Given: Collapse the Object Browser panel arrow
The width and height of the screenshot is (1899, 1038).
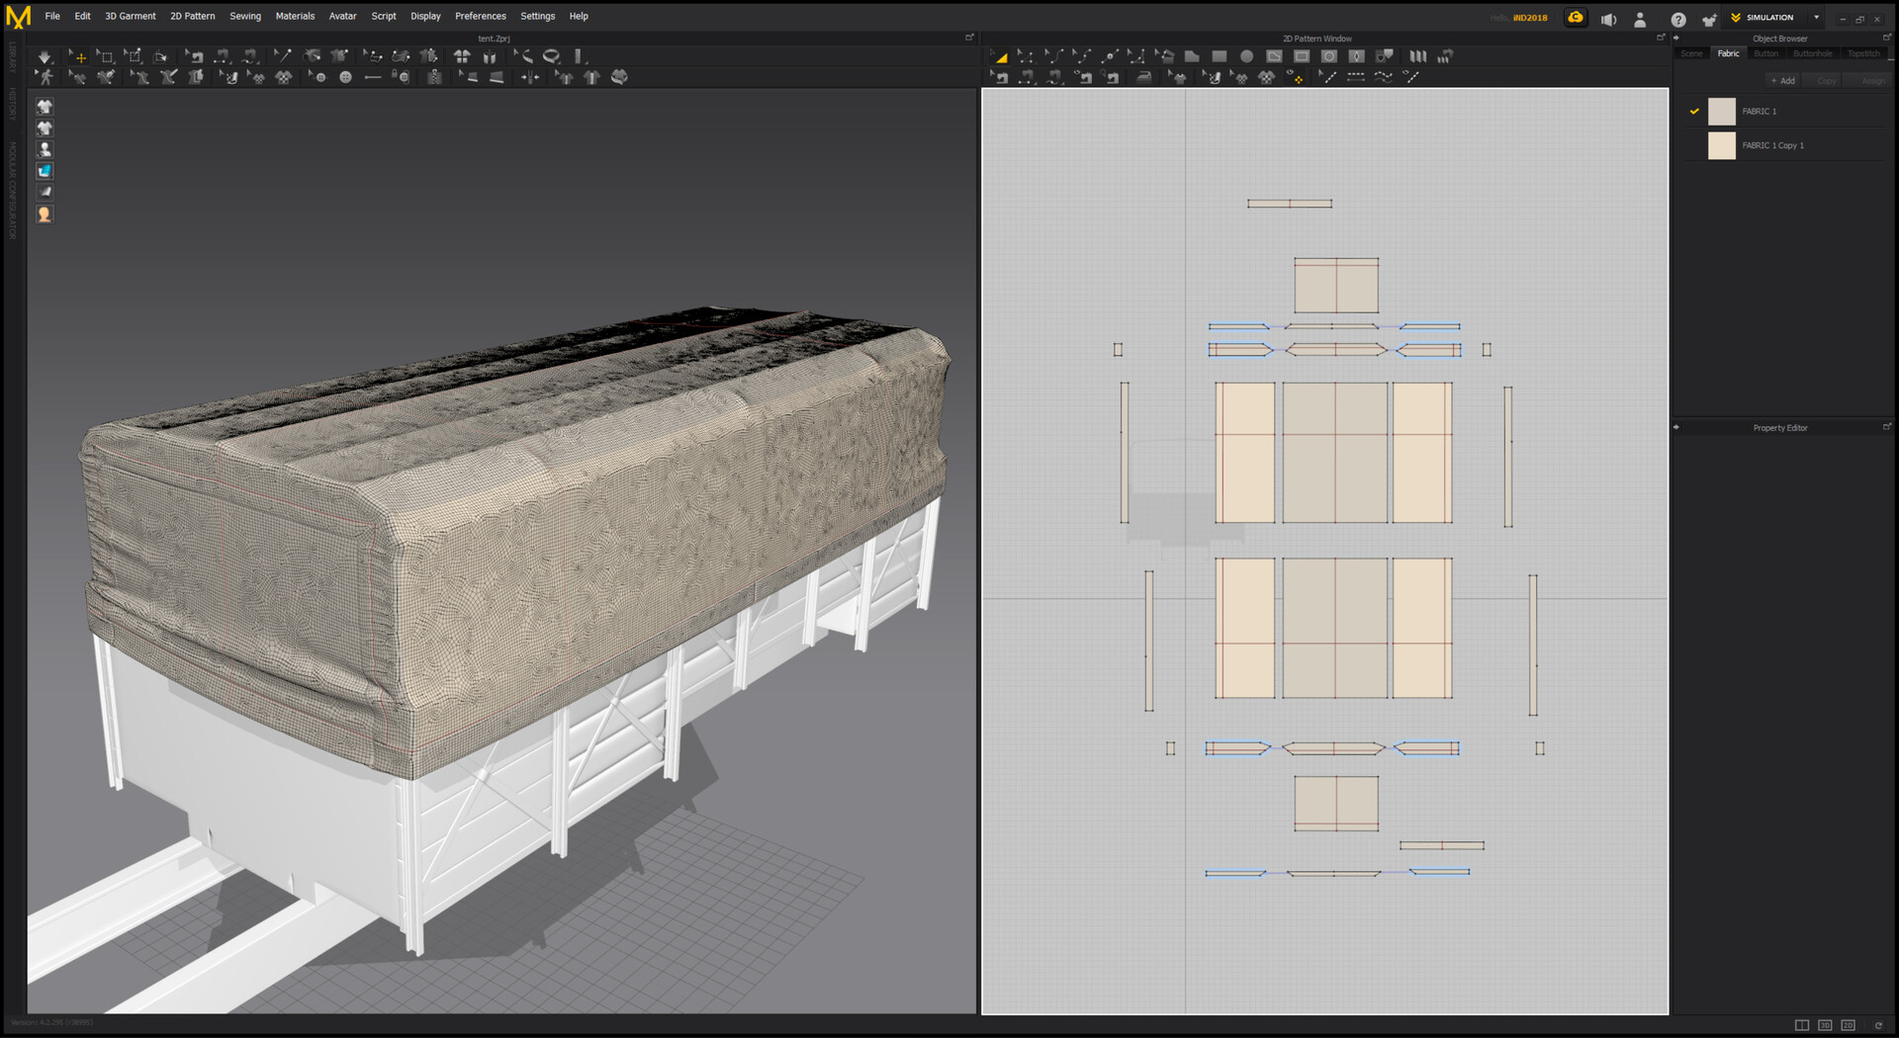Looking at the screenshot, I should pos(1676,39).
